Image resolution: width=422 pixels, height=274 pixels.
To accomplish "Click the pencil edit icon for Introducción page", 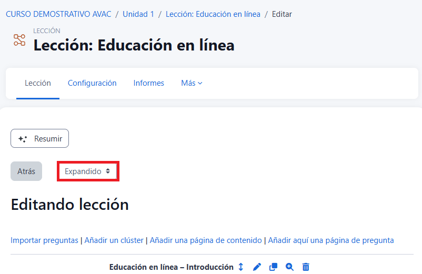I will (257, 267).
